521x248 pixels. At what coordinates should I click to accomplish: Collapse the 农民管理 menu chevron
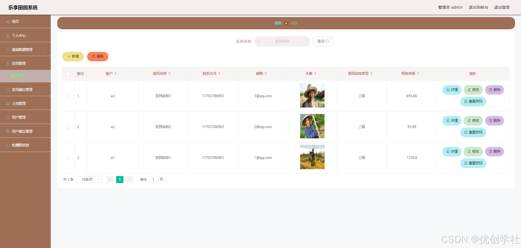pos(45,63)
